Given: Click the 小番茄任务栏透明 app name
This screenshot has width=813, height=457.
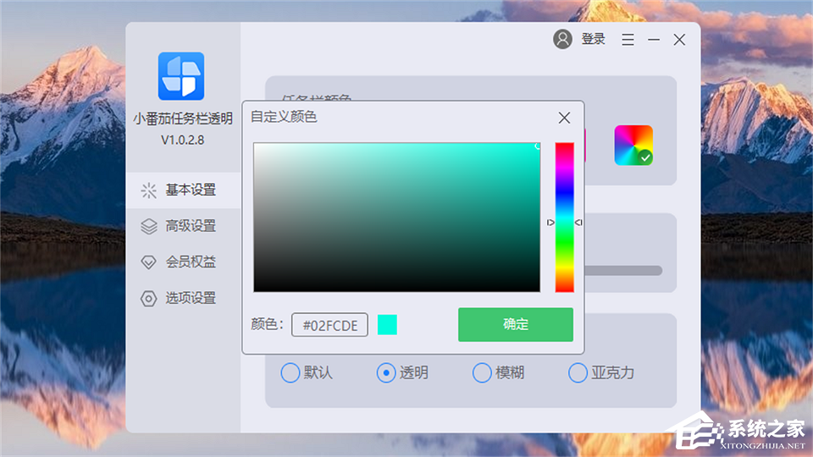Looking at the screenshot, I should click(x=183, y=119).
